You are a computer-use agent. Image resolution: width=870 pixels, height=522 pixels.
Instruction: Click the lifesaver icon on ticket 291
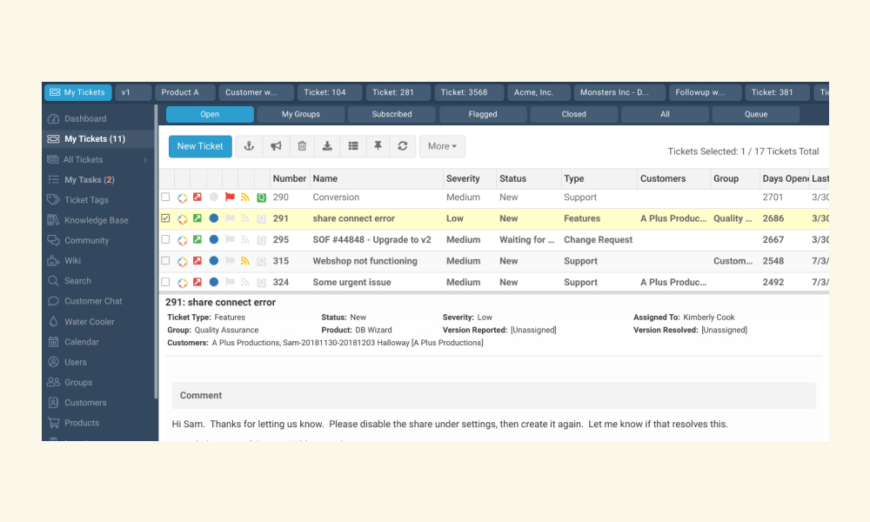tap(182, 219)
